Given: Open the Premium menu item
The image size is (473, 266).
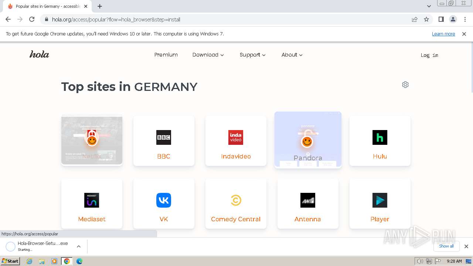Looking at the screenshot, I should [x=166, y=55].
